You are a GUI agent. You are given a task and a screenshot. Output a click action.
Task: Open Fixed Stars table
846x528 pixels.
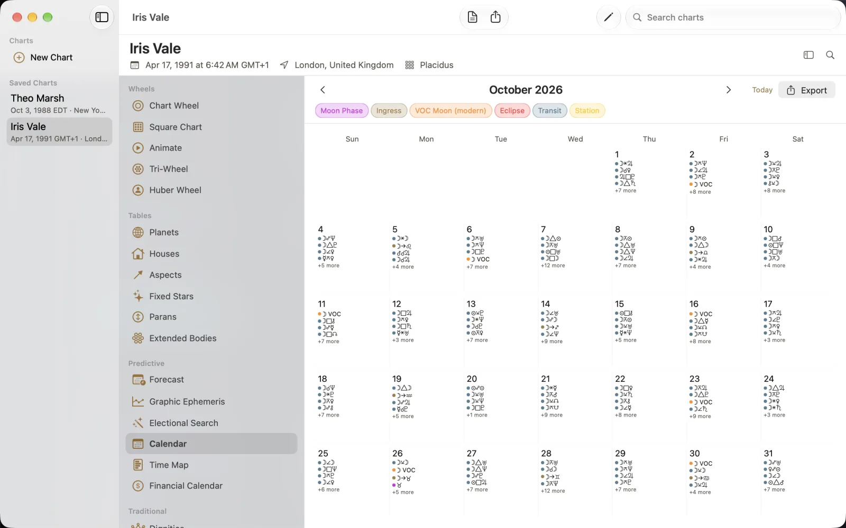pyautogui.click(x=212, y=296)
